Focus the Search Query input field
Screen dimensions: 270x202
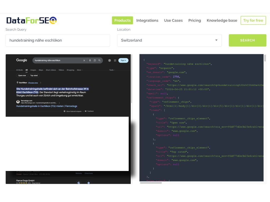coord(58,40)
